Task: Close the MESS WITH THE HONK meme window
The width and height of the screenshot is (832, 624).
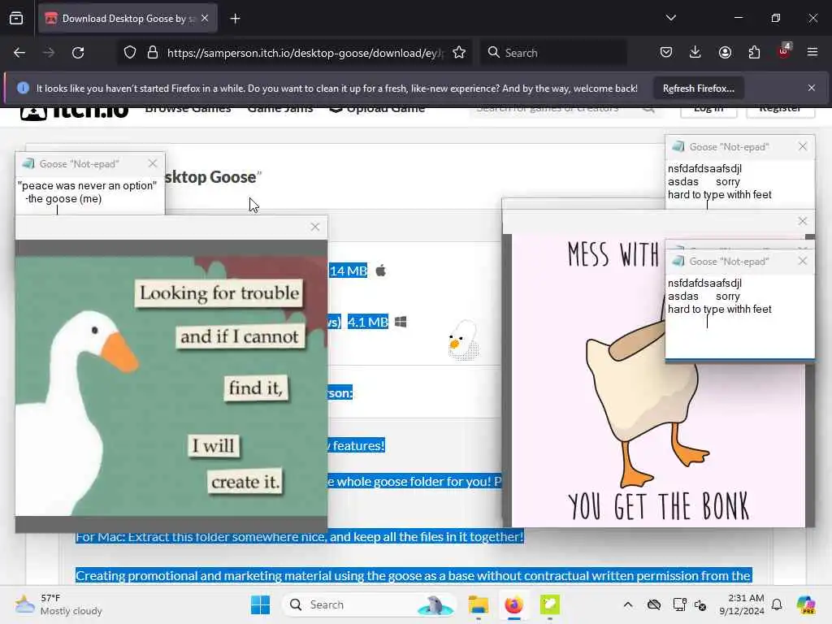Action: click(803, 221)
